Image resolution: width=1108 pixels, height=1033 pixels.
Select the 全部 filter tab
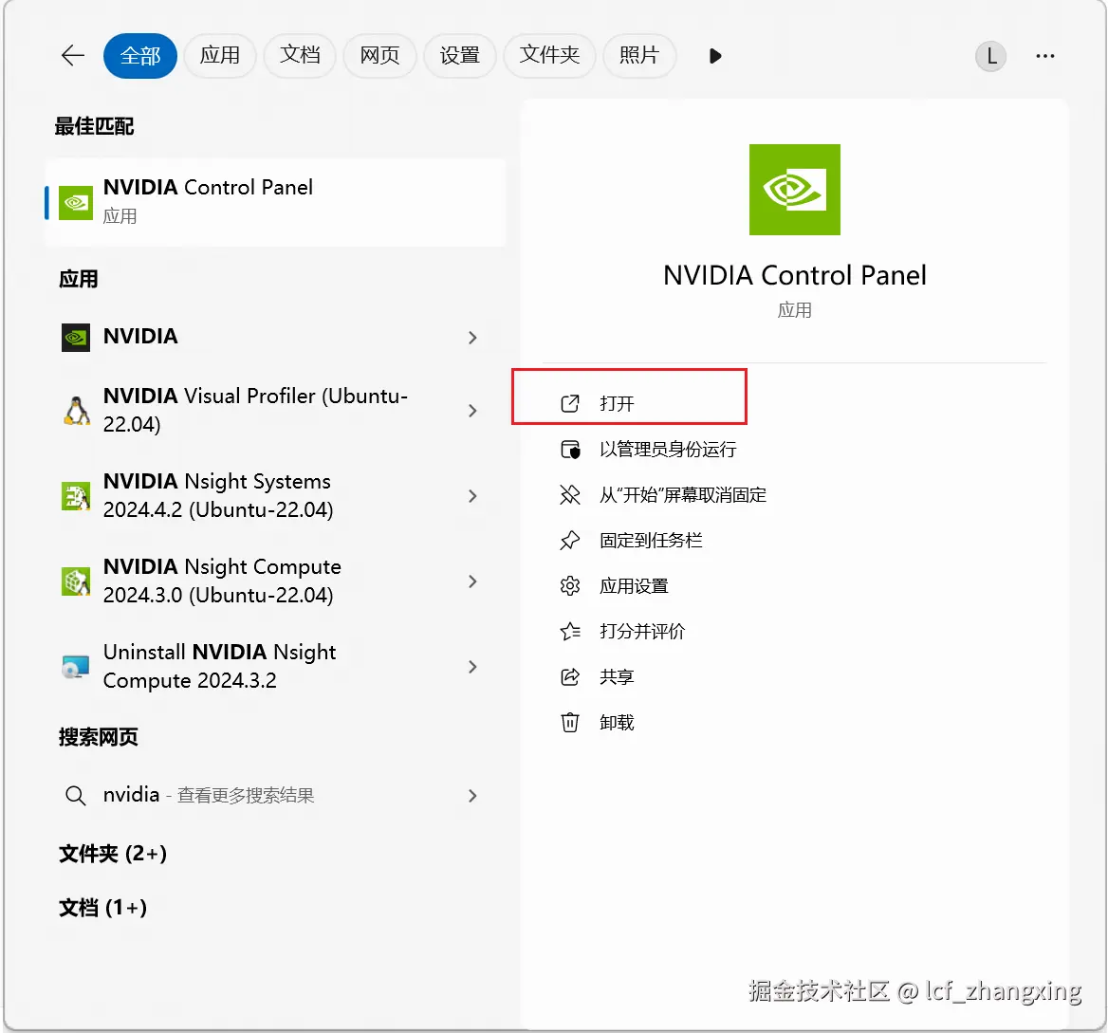(139, 55)
